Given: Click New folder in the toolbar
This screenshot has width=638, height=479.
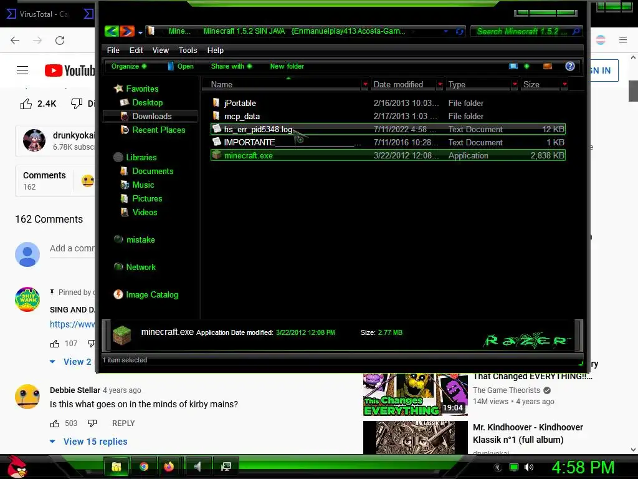Looking at the screenshot, I should click(287, 66).
